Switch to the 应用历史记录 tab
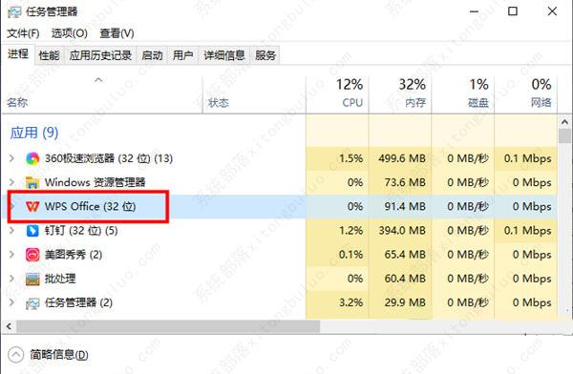Image resolution: width=573 pixels, height=374 pixels. click(x=100, y=55)
